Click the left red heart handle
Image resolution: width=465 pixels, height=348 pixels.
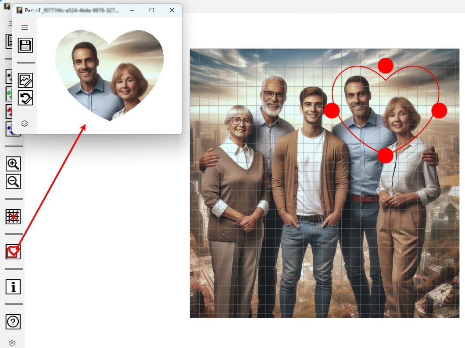[x=332, y=110]
